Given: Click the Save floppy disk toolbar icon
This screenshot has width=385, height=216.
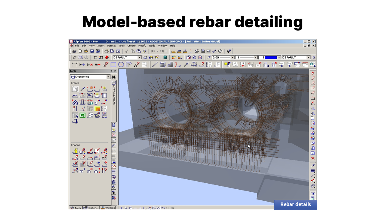Looking at the screenshot, I should coord(92,51).
